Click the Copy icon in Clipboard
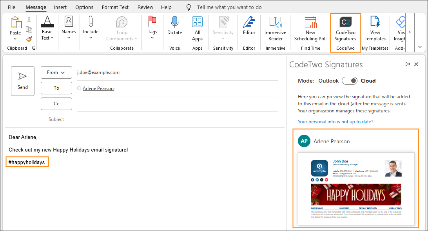 coord(29,29)
